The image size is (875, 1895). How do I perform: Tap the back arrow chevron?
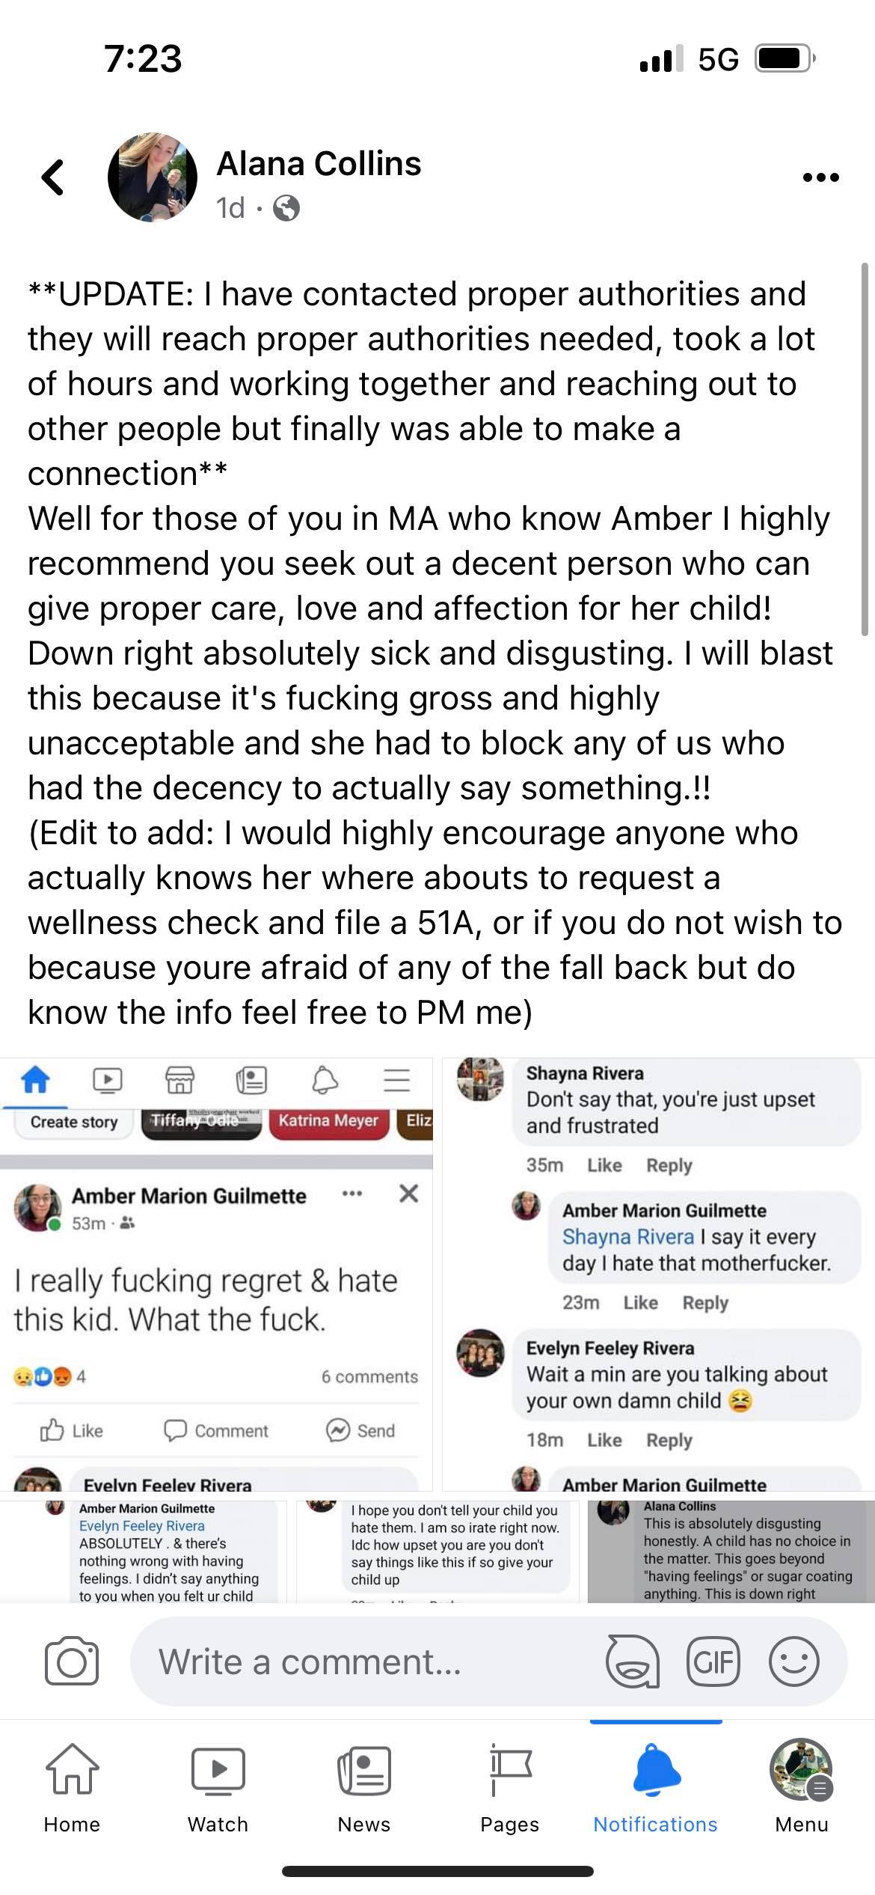(53, 178)
